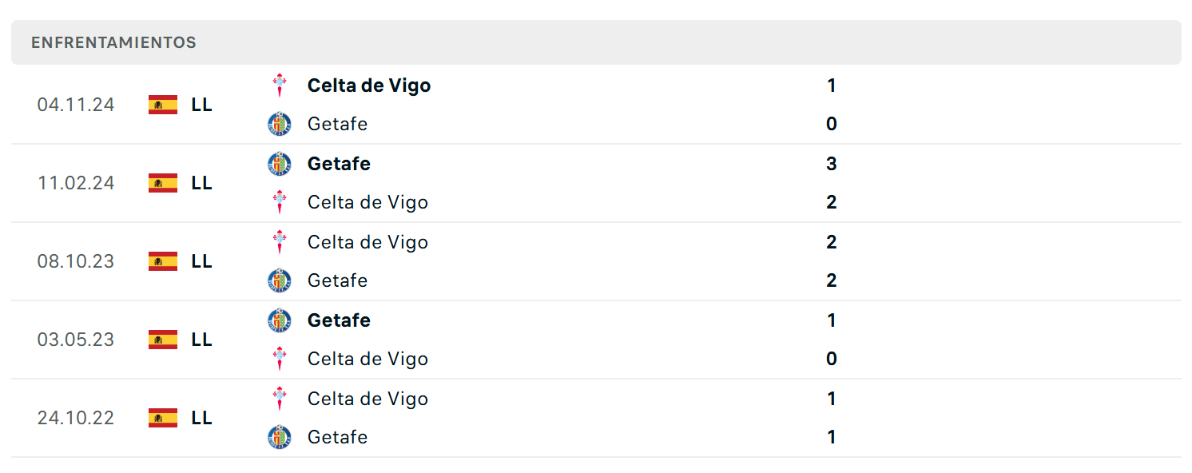This screenshot has height=473, width=1192.
Task: Click Celta de Vigo name in 03.05.23 match
Action: [x=368, y=359]
